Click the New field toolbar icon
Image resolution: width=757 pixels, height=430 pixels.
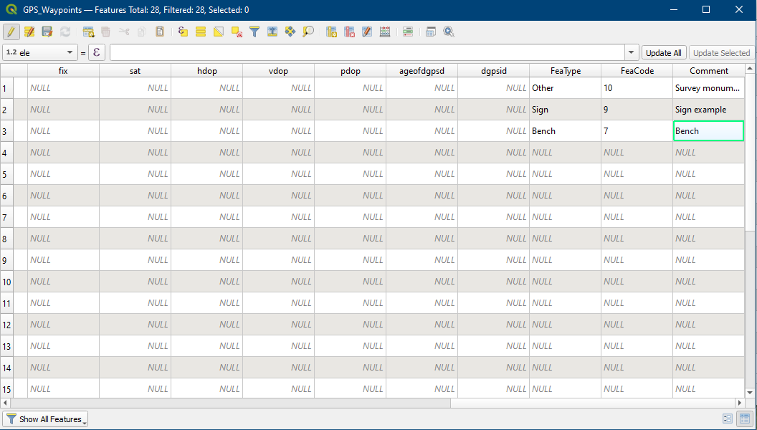(x=331, y=32)
